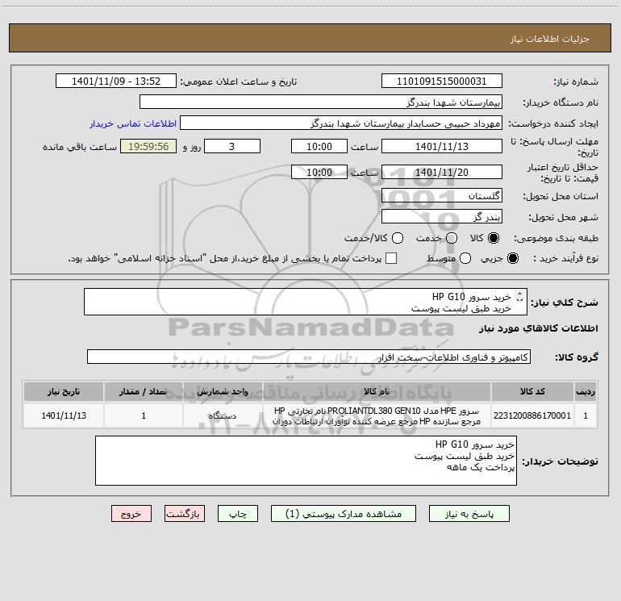
Task: Click the ردیف column header
Action: click(x=586, y=391)
